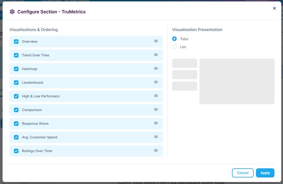Uncheck the Overview visualisation
This screenshot has height=184, width=283.
pos(16,42)
